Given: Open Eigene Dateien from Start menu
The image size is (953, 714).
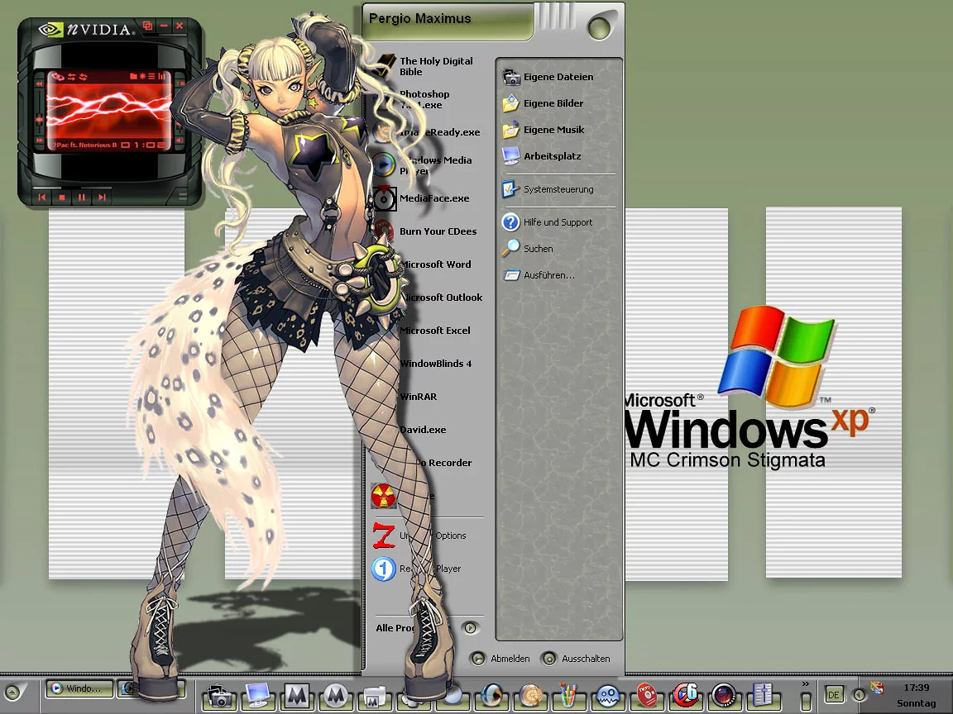Looking at the screenshot, I should click(x=558, y=77).
